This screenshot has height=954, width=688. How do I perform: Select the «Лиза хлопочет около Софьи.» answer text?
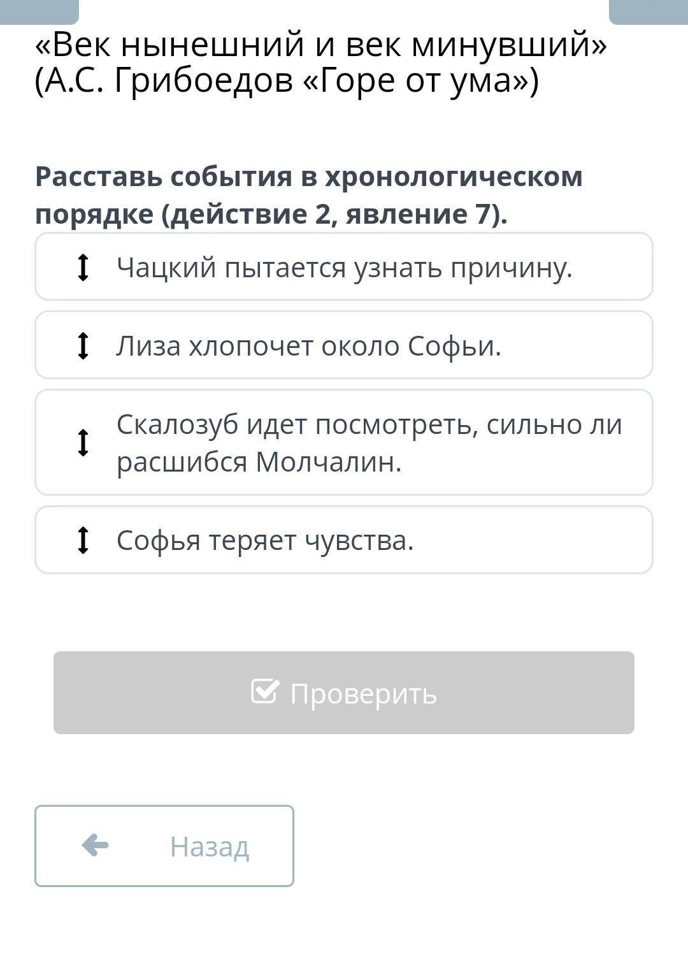coord(308,346)
